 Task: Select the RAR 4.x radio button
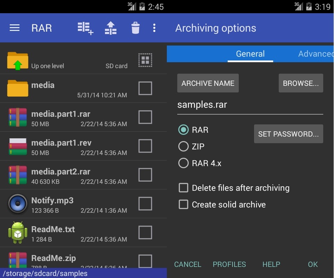183,163
